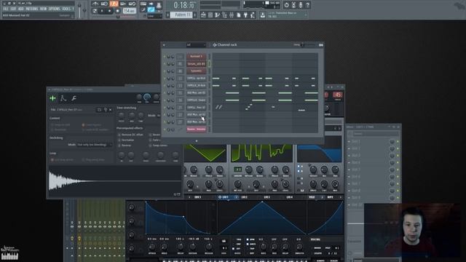The width and height of the screenshot is (466, 262).
Task: Toggle the Load regions option
Action: (92, 124)
